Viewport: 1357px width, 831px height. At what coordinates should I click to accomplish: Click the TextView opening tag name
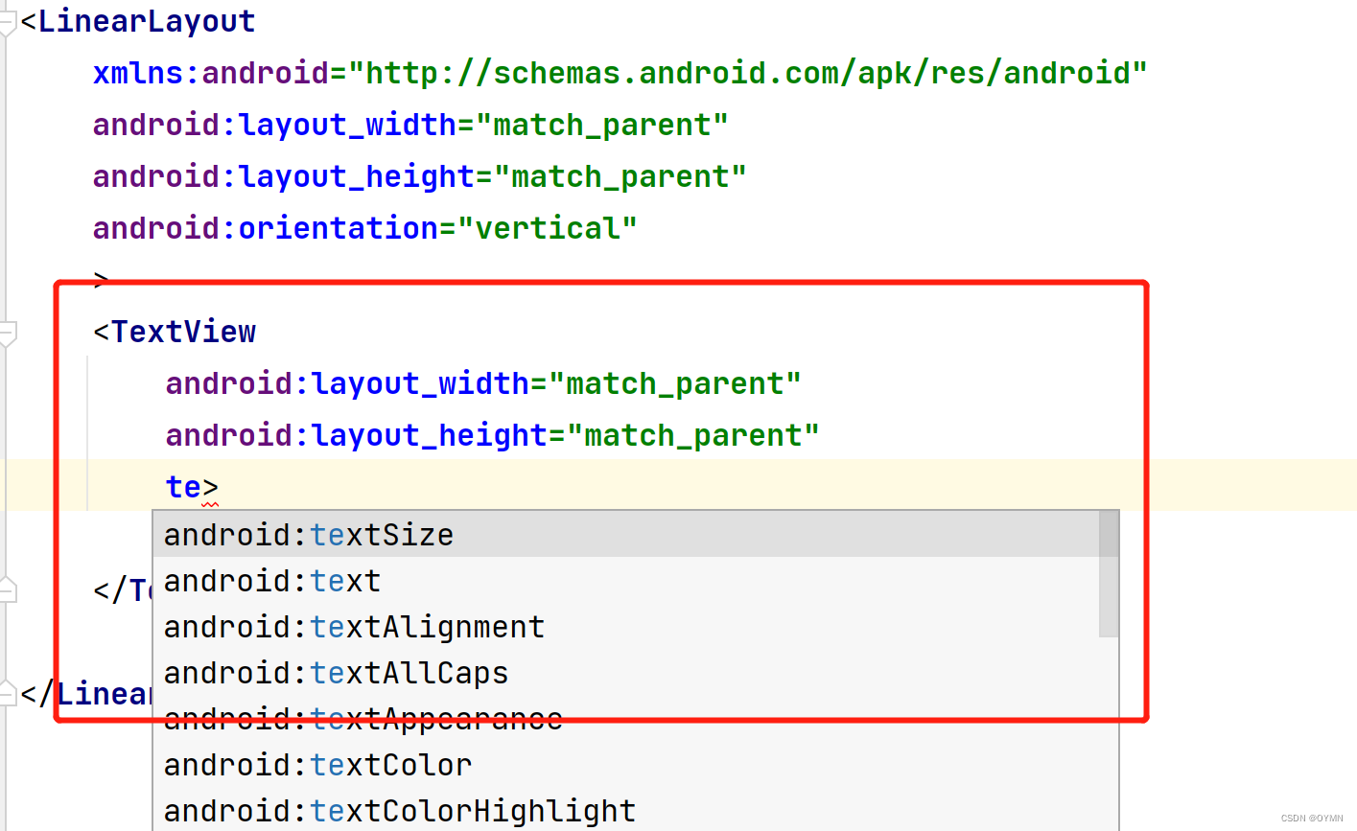pyautogui.click(x=183, y=332)
